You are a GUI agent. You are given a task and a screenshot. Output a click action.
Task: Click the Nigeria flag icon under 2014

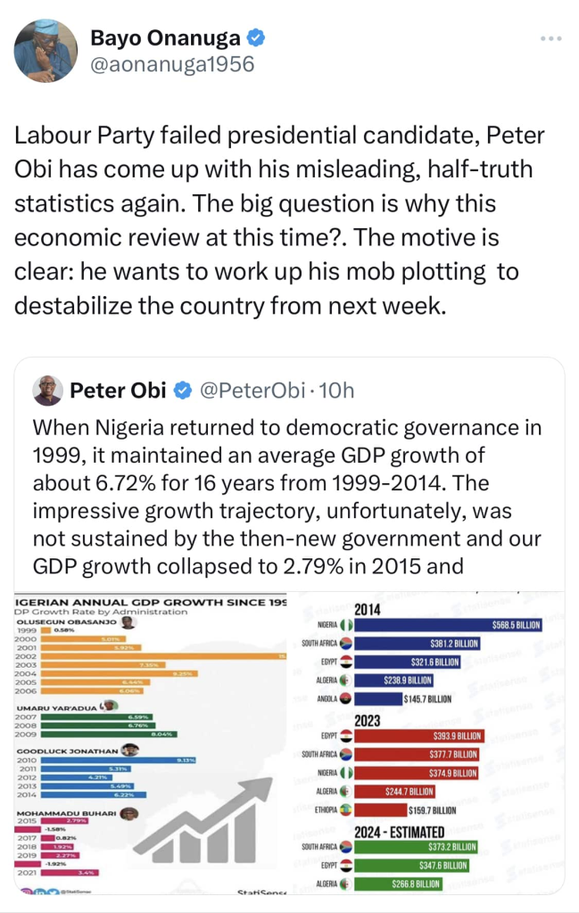[x=348, y=625]
